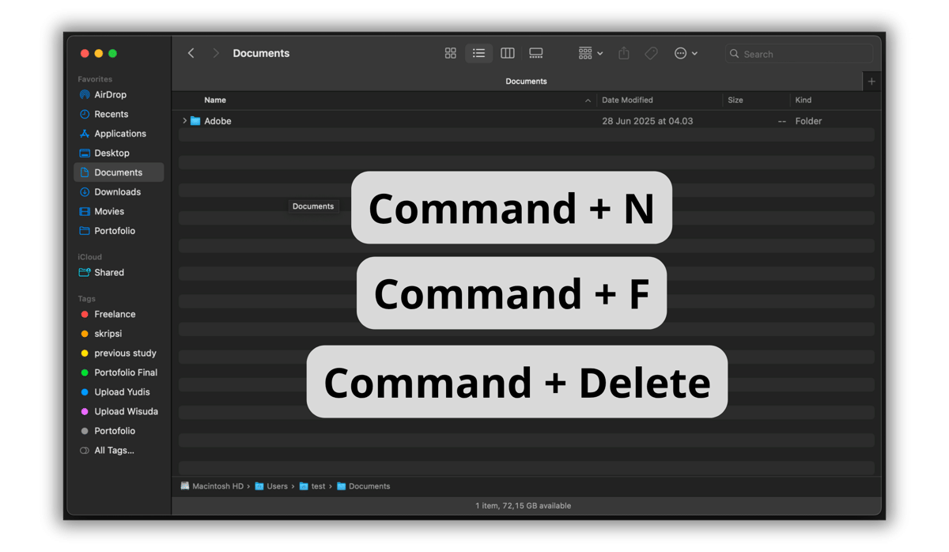Switch to icon grid view
The height and width of the screenshot is (552, 949).
coord(450,53)
